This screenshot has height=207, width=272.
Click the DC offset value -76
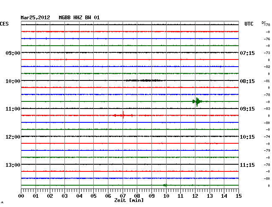(x=267, y=39)
